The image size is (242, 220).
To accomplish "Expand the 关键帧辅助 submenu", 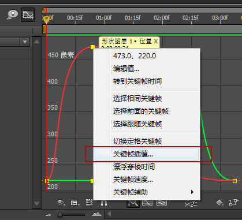I will coord(147,192).
